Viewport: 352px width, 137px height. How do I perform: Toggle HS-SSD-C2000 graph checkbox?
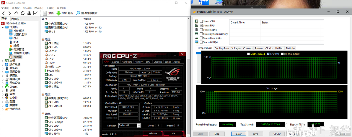(282, 54)
